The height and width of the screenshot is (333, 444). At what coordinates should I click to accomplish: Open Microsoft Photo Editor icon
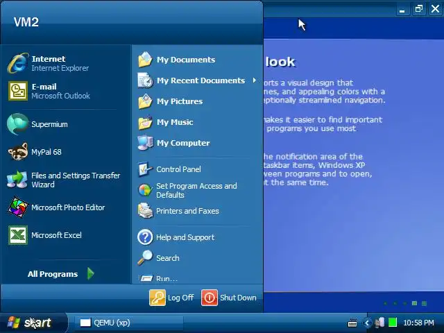tap(17, 207)
